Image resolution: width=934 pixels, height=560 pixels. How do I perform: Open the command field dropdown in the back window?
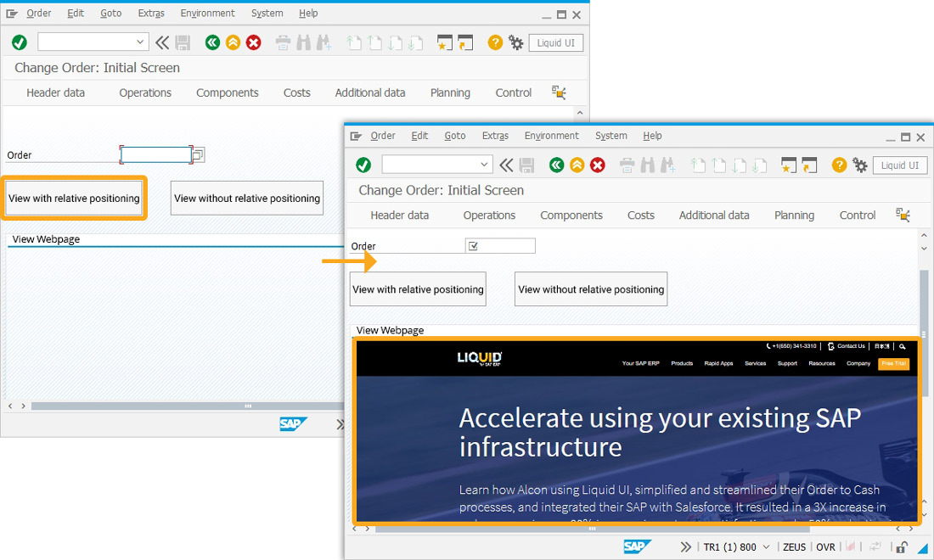click(x=140, y=42)
